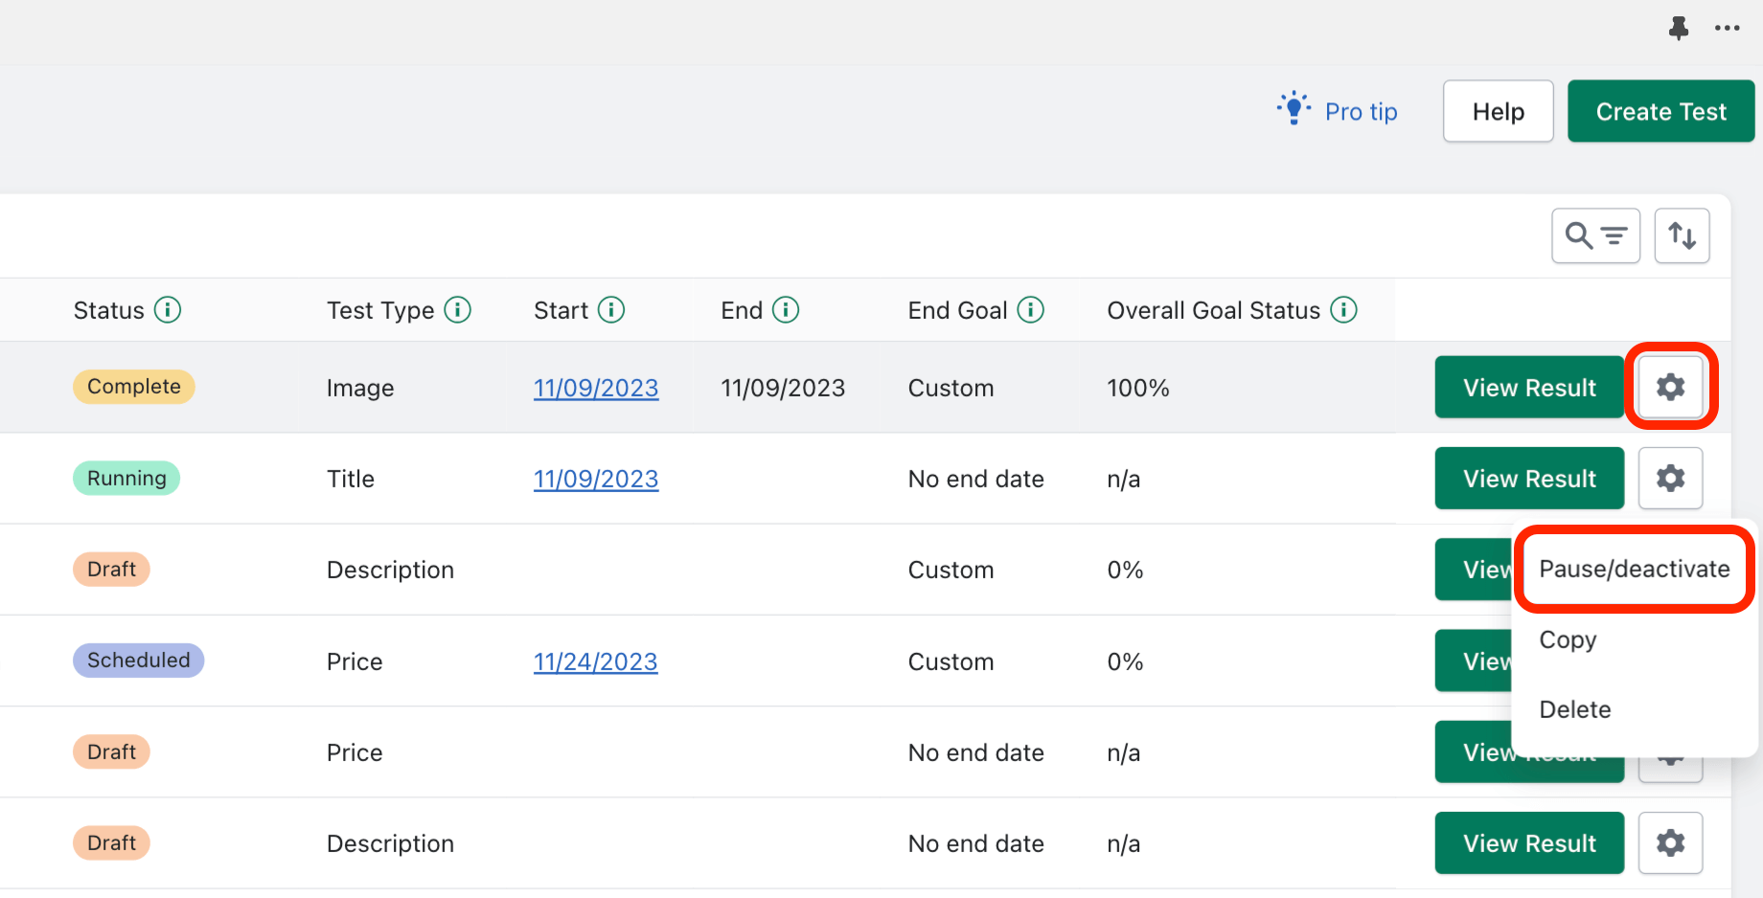Image resolution: width=1763 pixels, height=898 pixels.
Task: Click the search and filter icon button
Action: coord(1595,236)
